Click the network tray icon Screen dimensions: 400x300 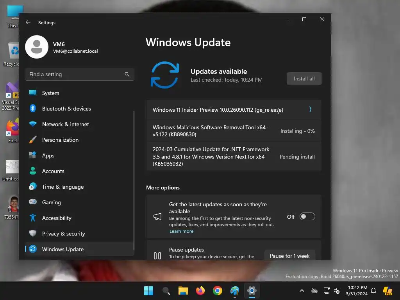[327, 291]
